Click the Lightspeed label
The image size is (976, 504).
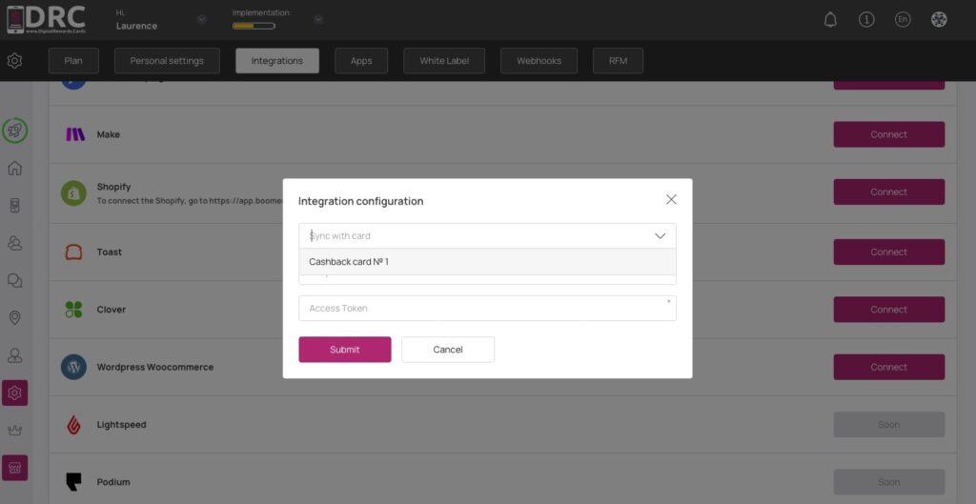121,424
